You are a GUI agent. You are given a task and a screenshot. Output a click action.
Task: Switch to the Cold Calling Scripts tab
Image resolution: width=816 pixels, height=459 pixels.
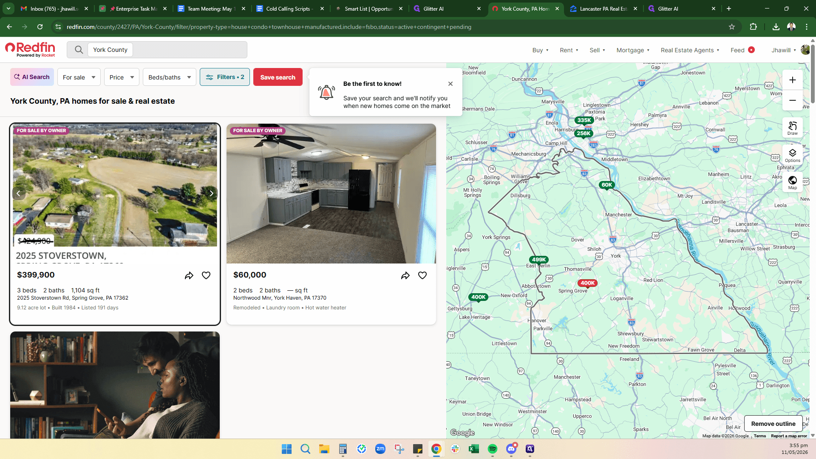289,8
